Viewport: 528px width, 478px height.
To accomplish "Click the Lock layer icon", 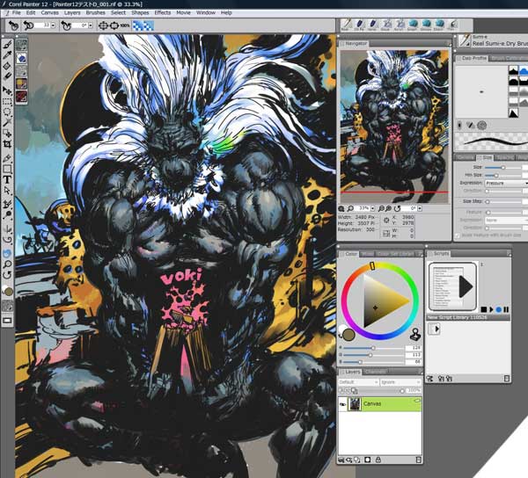I will coord(378,460).
